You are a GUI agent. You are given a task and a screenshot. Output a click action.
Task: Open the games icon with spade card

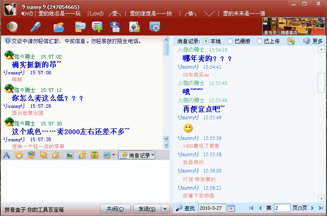[134, 27]
